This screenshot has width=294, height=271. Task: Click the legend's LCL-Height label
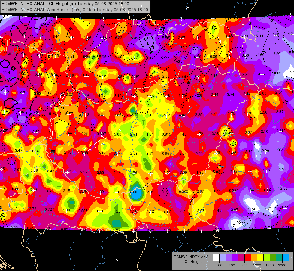[x=192, y=262]
